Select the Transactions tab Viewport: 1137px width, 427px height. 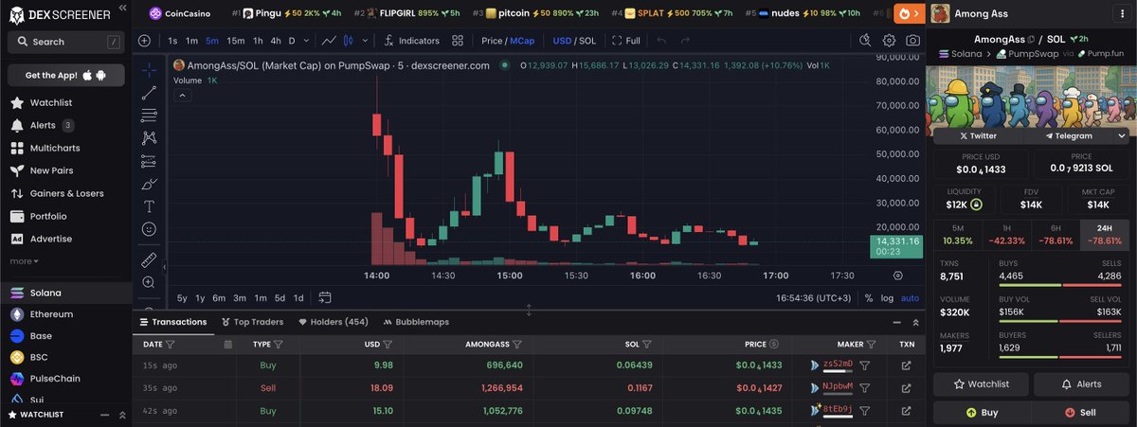172,322
